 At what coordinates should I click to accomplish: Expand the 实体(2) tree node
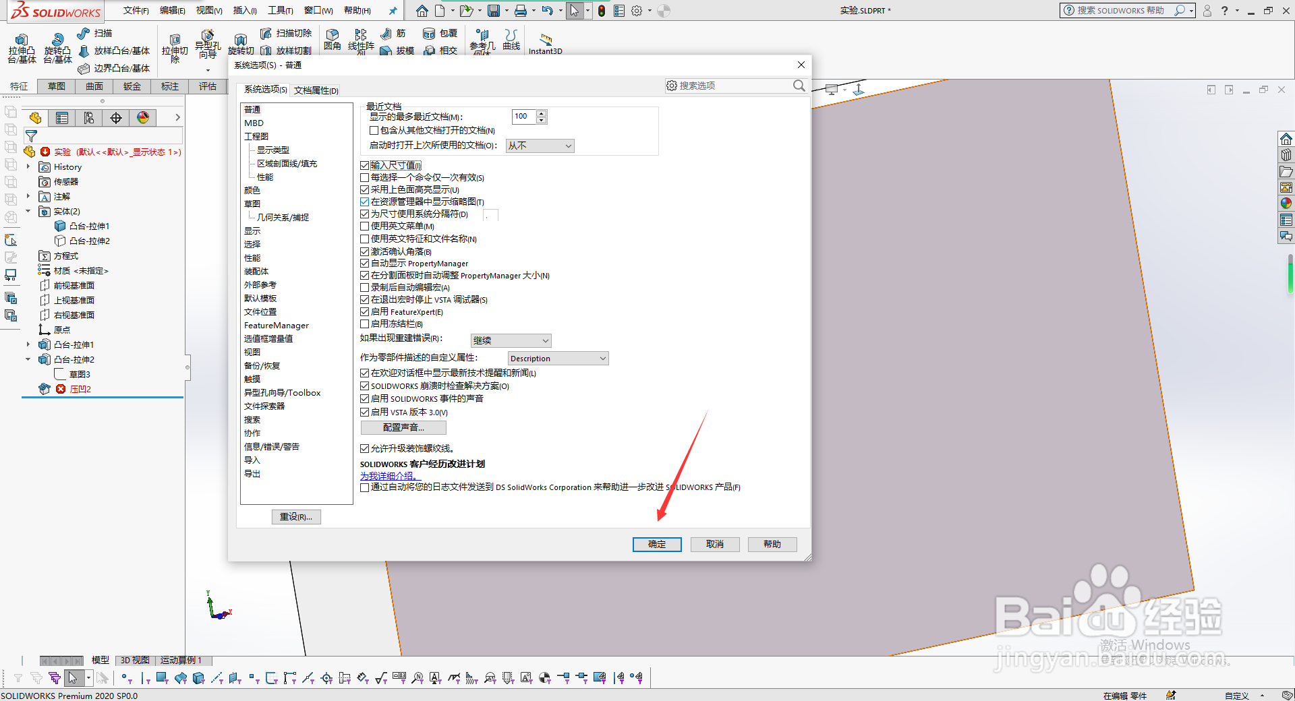click(x=28, y=211)
